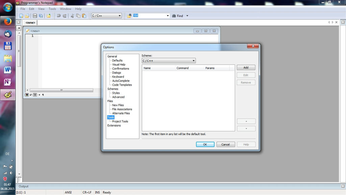Confirm the dialog with OK

point(205,144)
